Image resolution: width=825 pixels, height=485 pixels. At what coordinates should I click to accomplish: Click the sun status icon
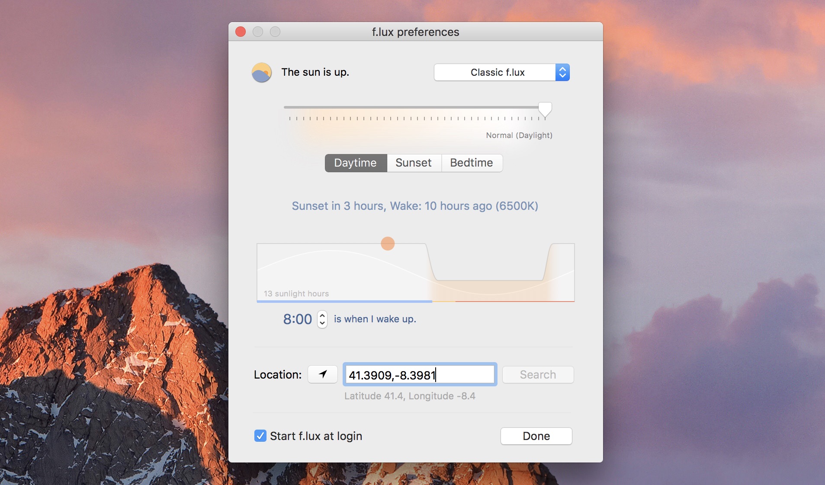pos(262,72)
